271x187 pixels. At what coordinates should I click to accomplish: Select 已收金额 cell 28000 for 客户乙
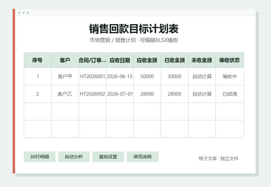coord(175,94)
